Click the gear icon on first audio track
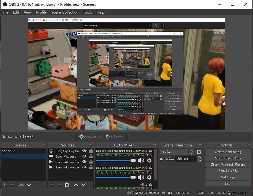Viewport: 253px width, 196px height. click(149, 160)
